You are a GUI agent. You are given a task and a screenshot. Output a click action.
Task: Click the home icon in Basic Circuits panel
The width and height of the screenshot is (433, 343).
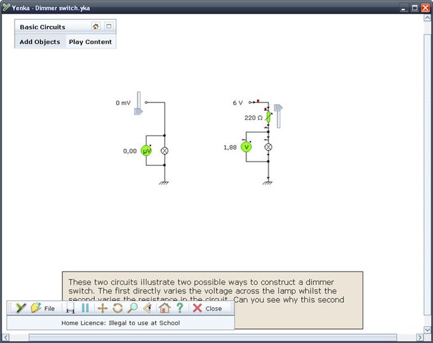click(96, 27)
